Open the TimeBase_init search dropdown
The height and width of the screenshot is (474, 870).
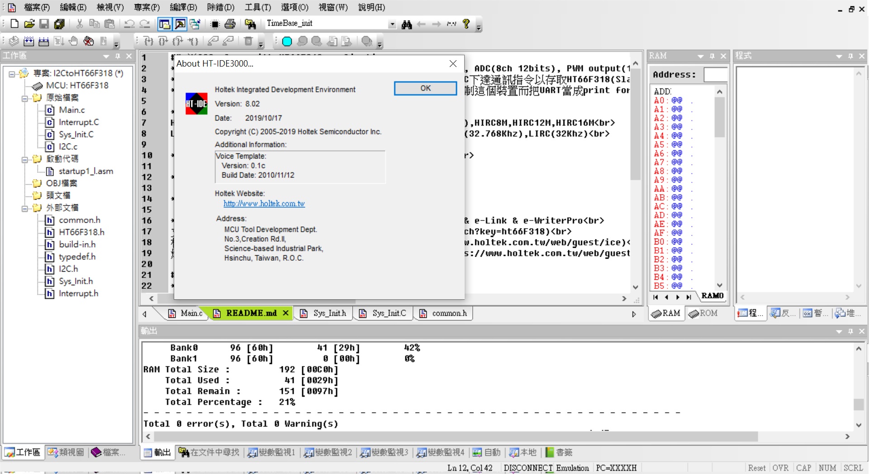(392, 24)
